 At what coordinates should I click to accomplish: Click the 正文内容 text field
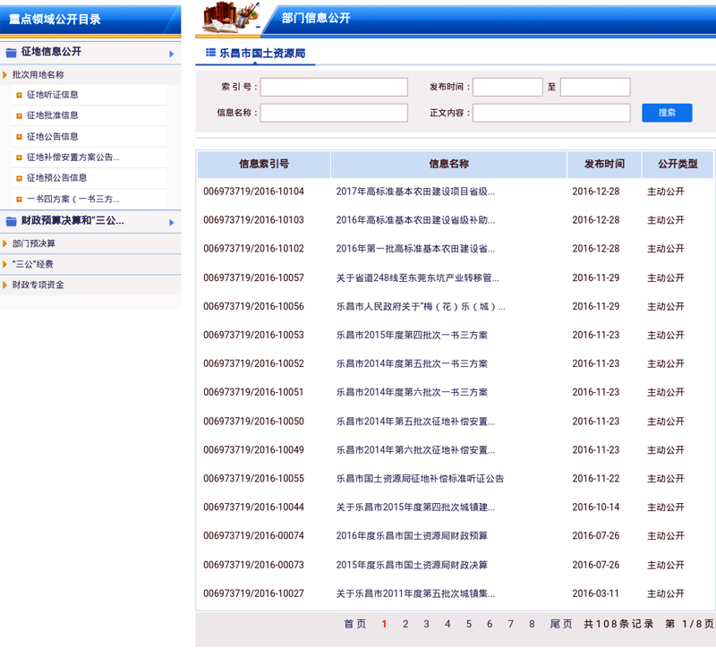(x=551, y=113)
